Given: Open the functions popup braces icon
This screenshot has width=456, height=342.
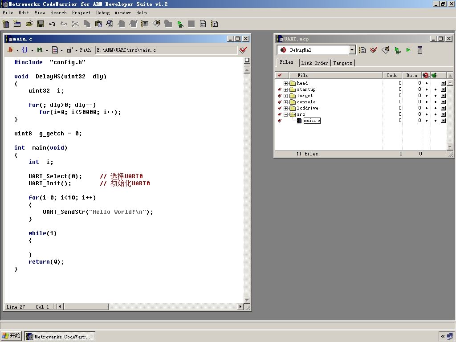Looking at the screenshot, I should (27, 50).
